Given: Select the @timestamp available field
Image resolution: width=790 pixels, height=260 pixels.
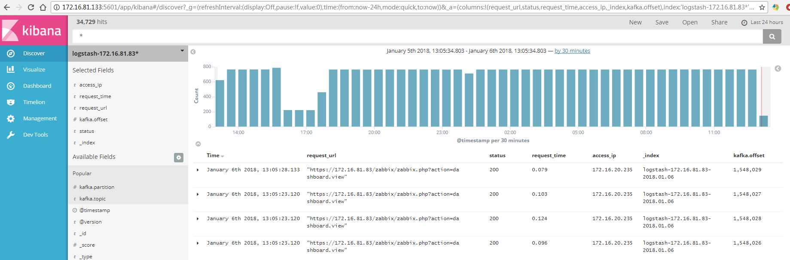Looking at the screenshot, I should pyautogui.click(x=95, y=210).
